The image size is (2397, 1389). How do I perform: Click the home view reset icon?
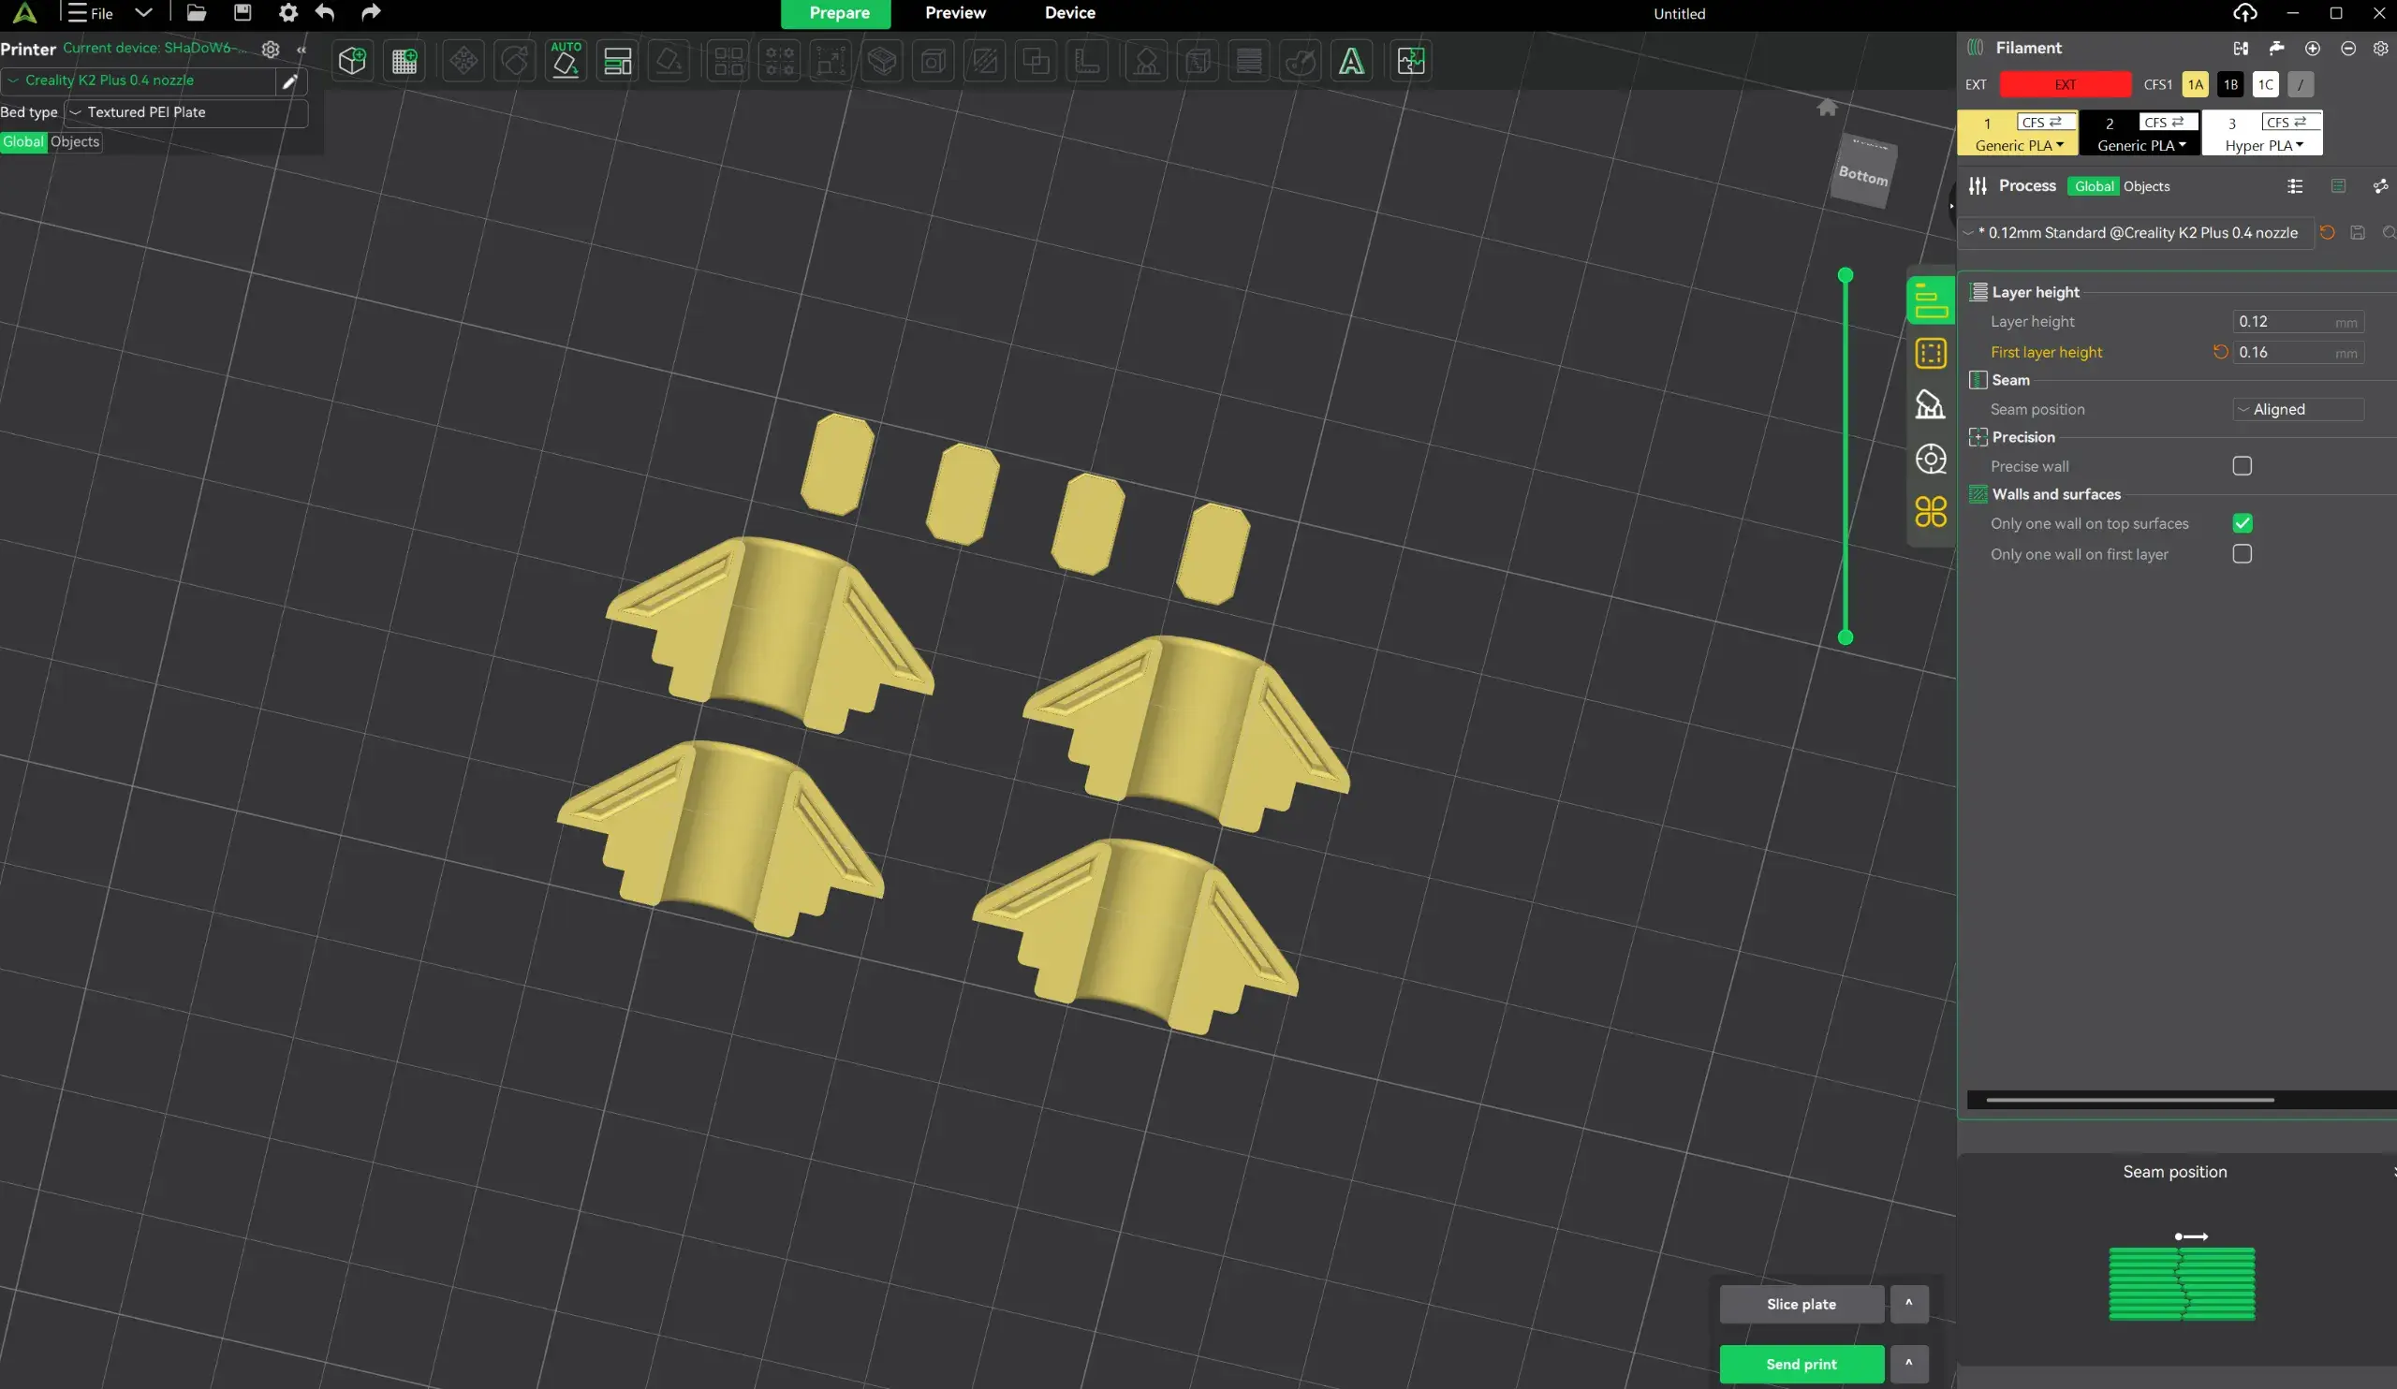tap(1826, 108)
